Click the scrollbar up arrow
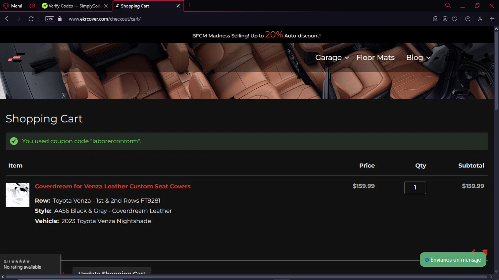 click(496, 29)
